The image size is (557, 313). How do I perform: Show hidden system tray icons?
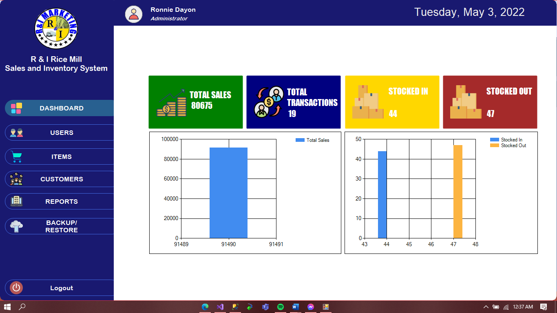(486, 307)
